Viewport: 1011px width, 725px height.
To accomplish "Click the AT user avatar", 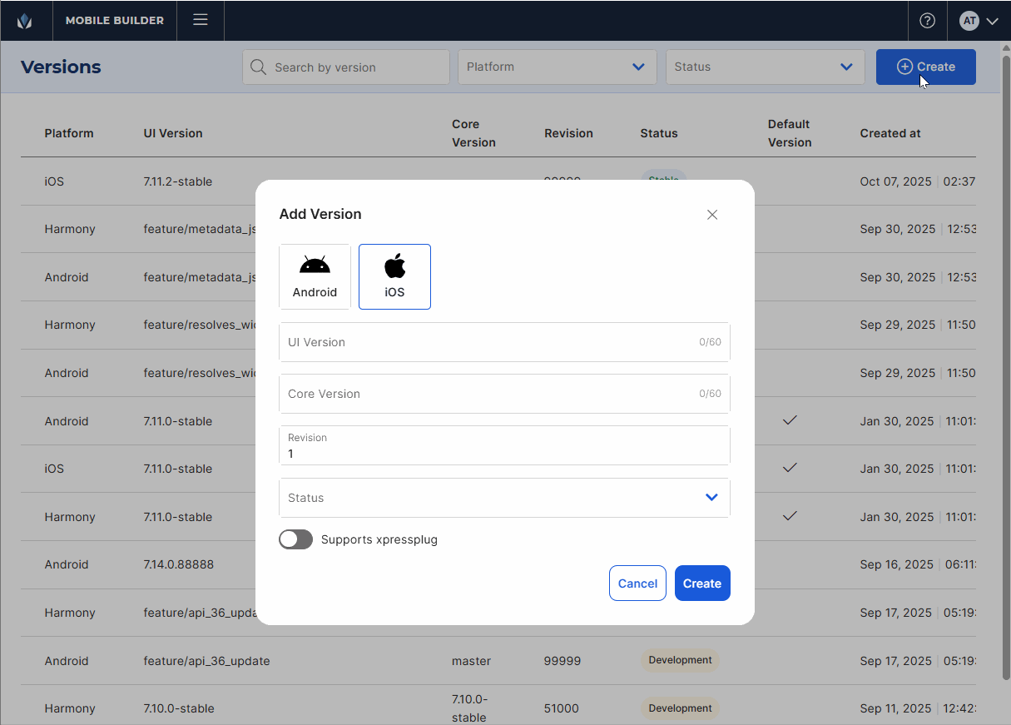I will coord(969,21).
